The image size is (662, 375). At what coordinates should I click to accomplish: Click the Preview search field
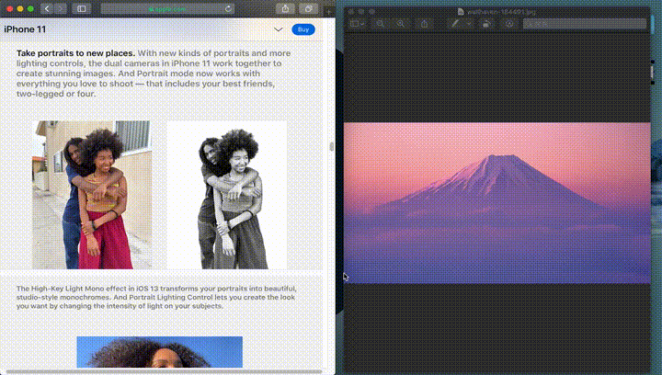click(585, 24)
